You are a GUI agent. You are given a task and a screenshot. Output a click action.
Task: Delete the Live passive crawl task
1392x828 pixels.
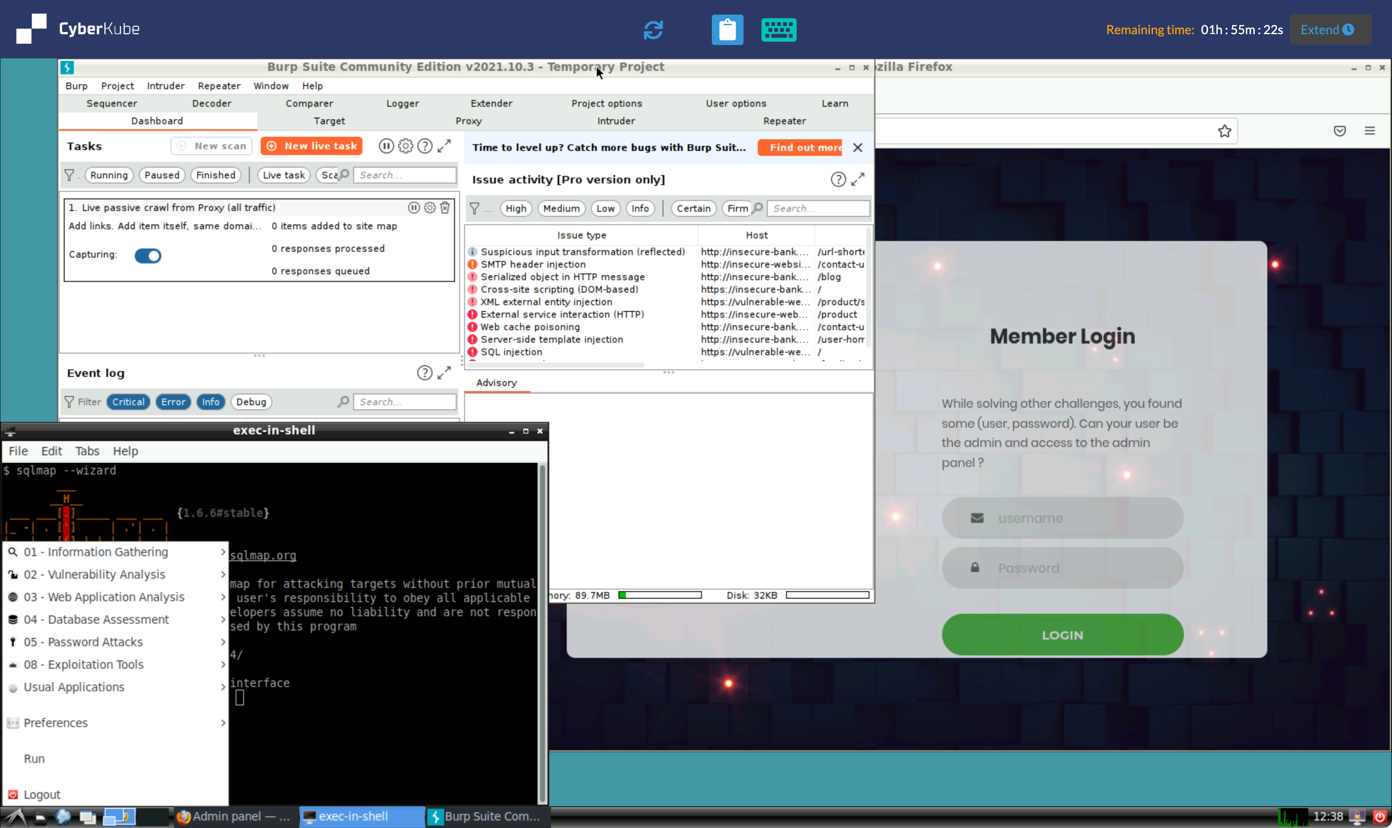(x=445, y=208)
